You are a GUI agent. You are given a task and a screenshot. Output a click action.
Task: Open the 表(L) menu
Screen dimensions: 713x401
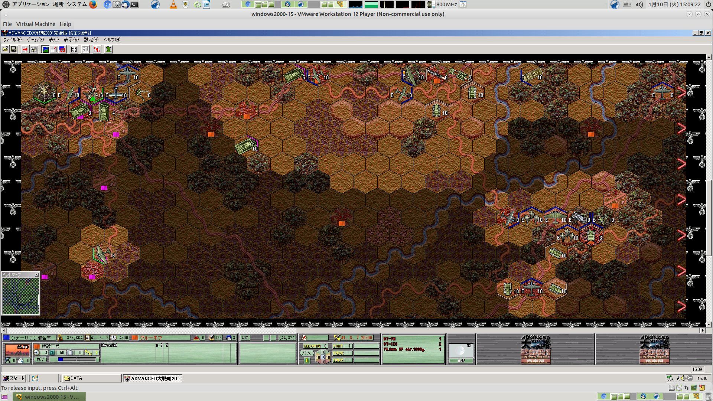pos(54,40)
